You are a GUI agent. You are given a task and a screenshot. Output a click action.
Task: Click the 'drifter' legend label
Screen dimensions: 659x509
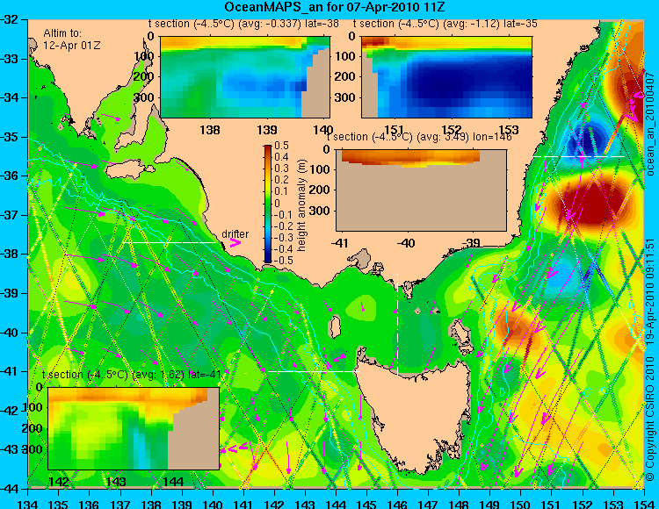coord(235,234)
